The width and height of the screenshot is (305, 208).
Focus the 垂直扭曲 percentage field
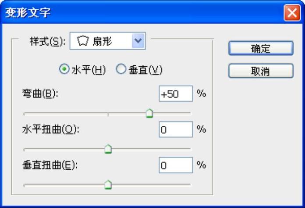tap(175, 165)
